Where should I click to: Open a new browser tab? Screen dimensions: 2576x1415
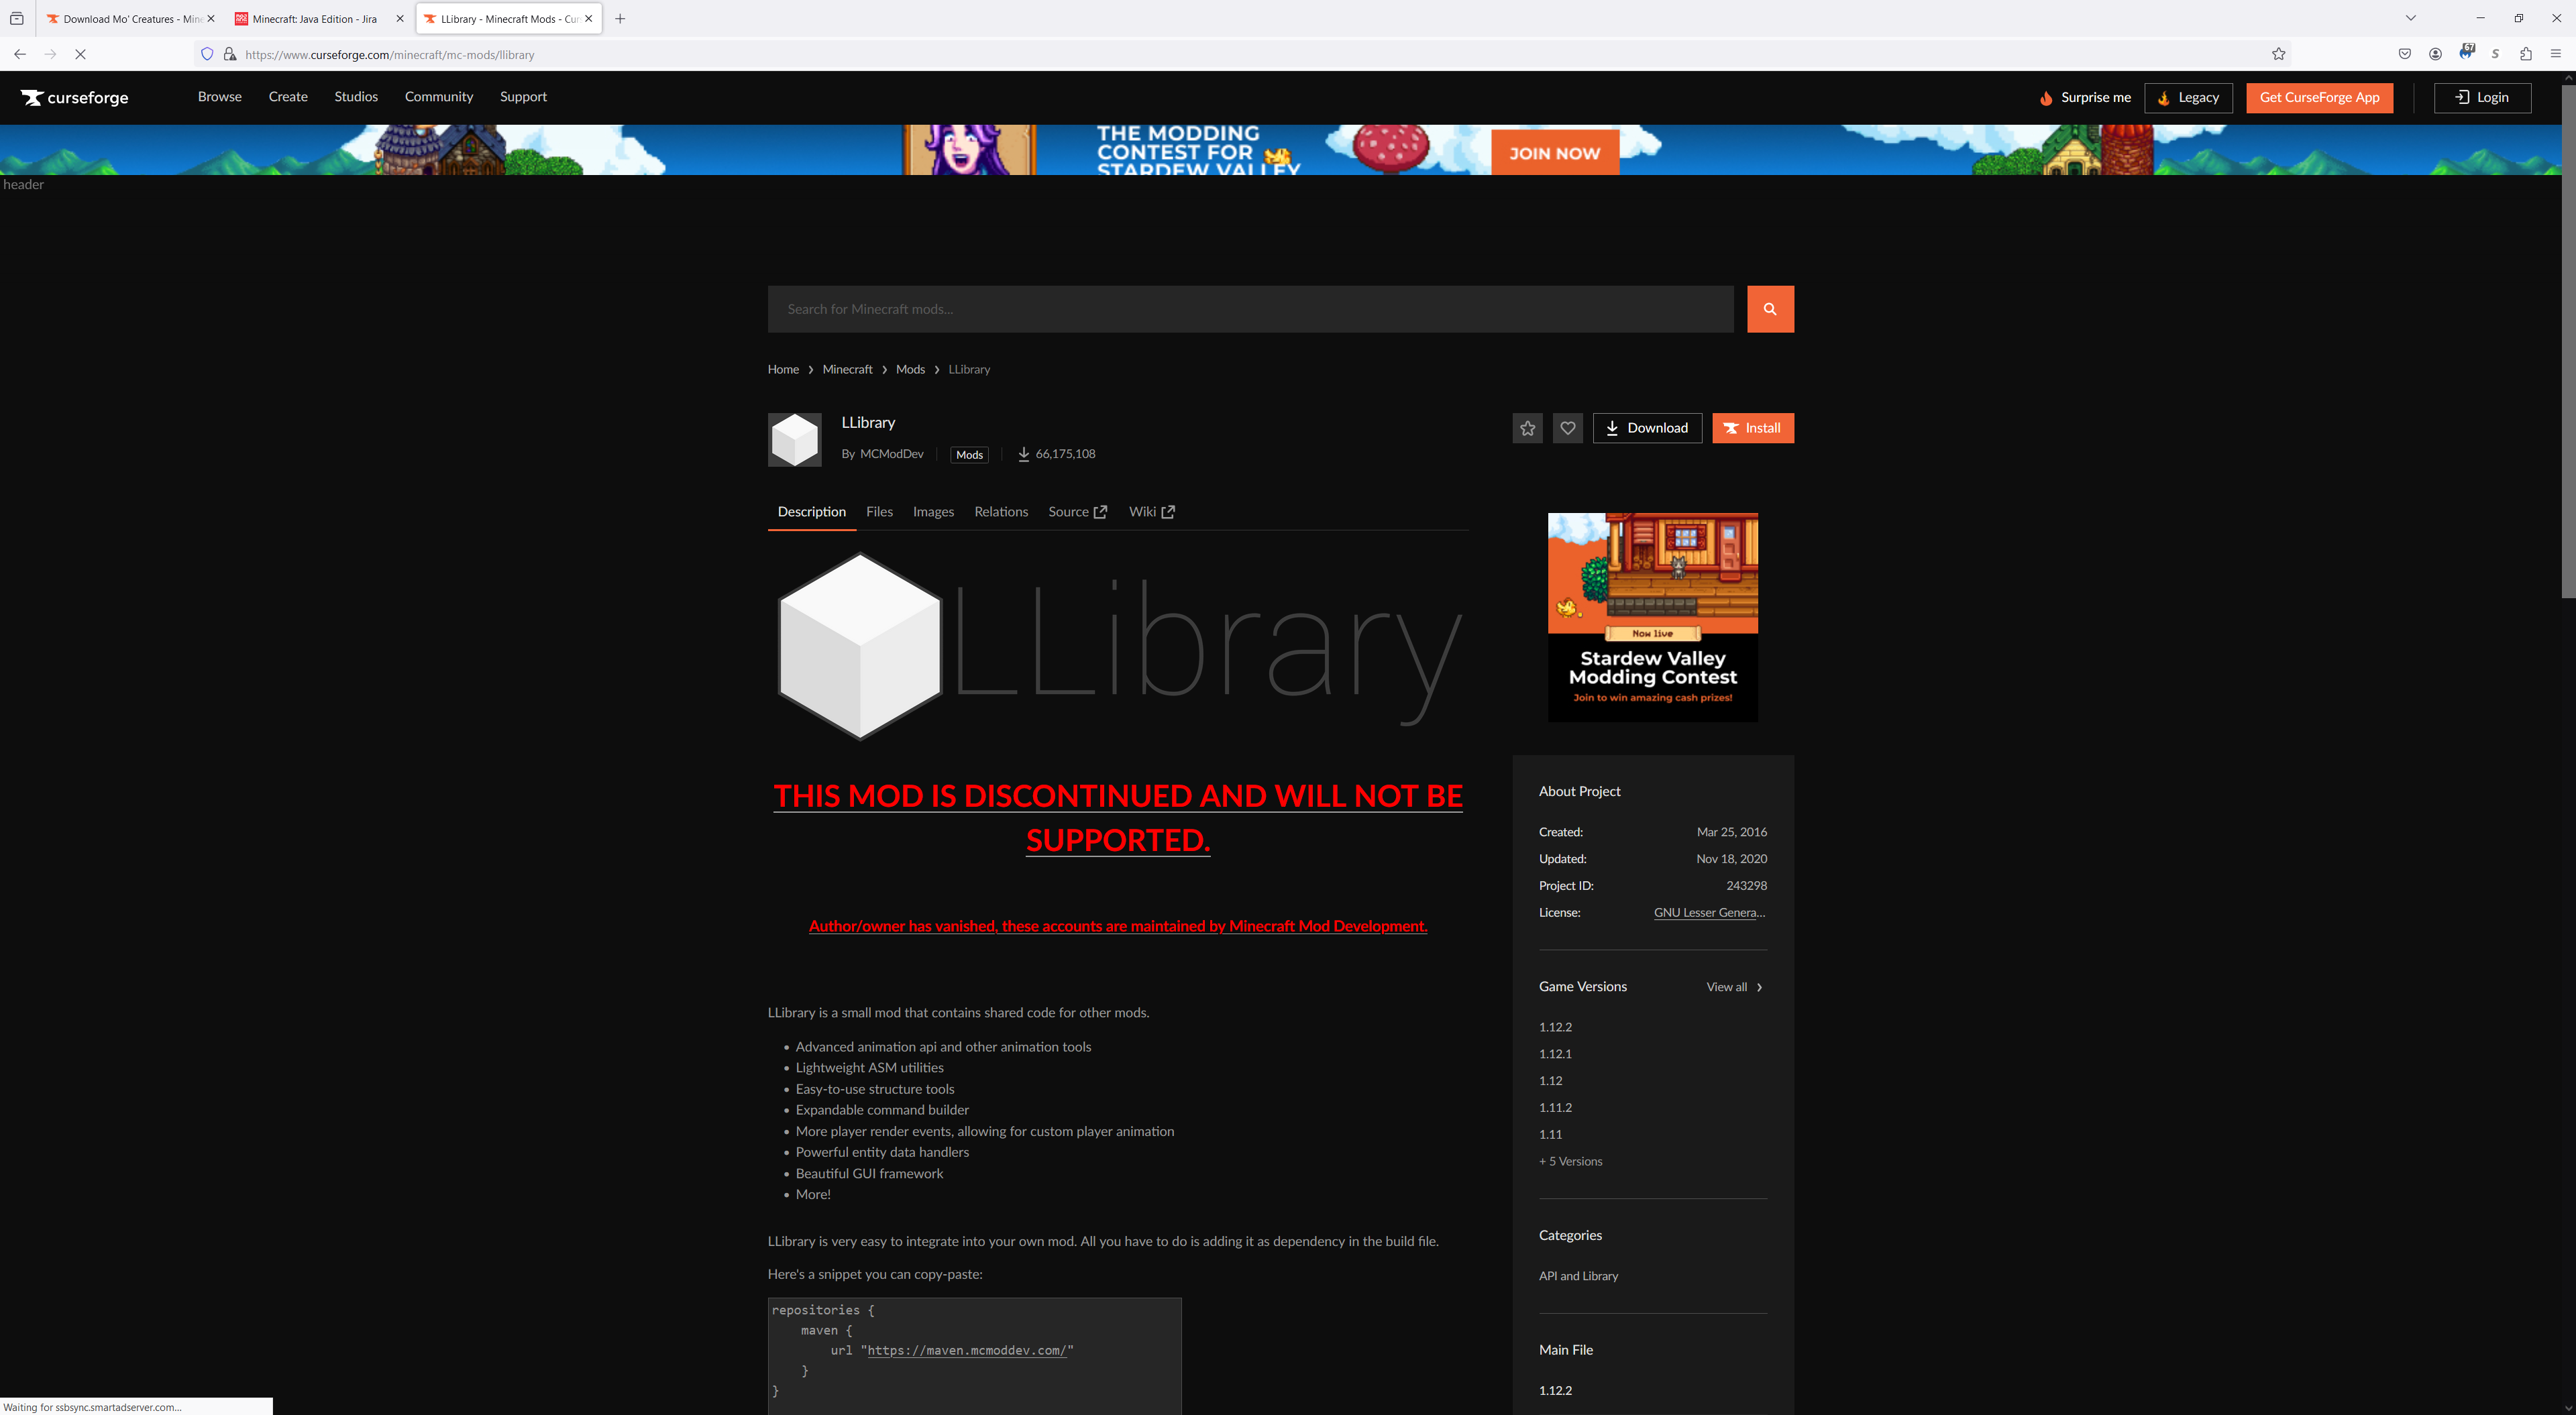620,18
